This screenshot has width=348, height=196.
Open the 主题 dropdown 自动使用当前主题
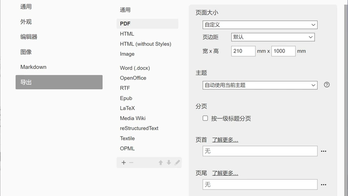pyautogui.click(x=260, y=85)
